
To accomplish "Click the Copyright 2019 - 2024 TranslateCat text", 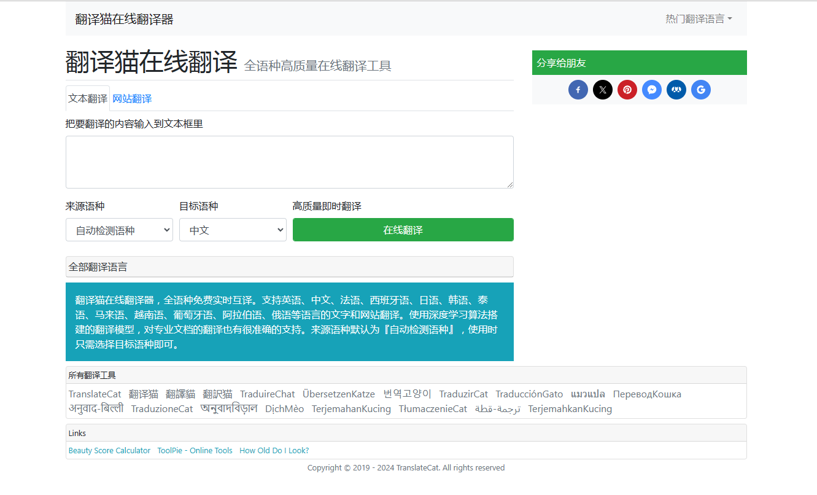I will coord(406,467).
